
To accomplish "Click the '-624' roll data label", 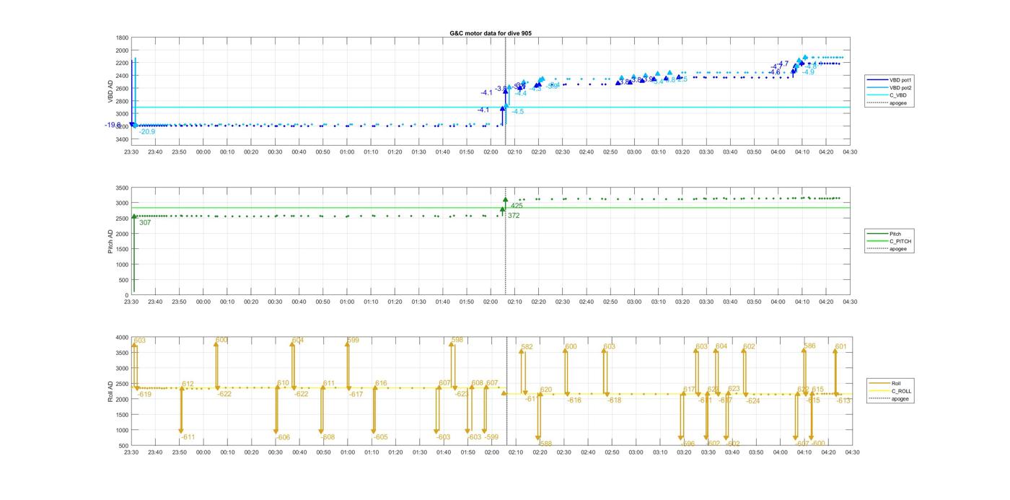I will pyautogui.click(x=752, y=400).
